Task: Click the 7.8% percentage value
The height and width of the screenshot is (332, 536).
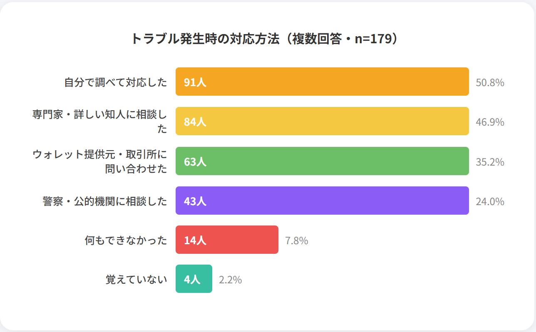Action: pyautogui.click(x=296, y=240)
